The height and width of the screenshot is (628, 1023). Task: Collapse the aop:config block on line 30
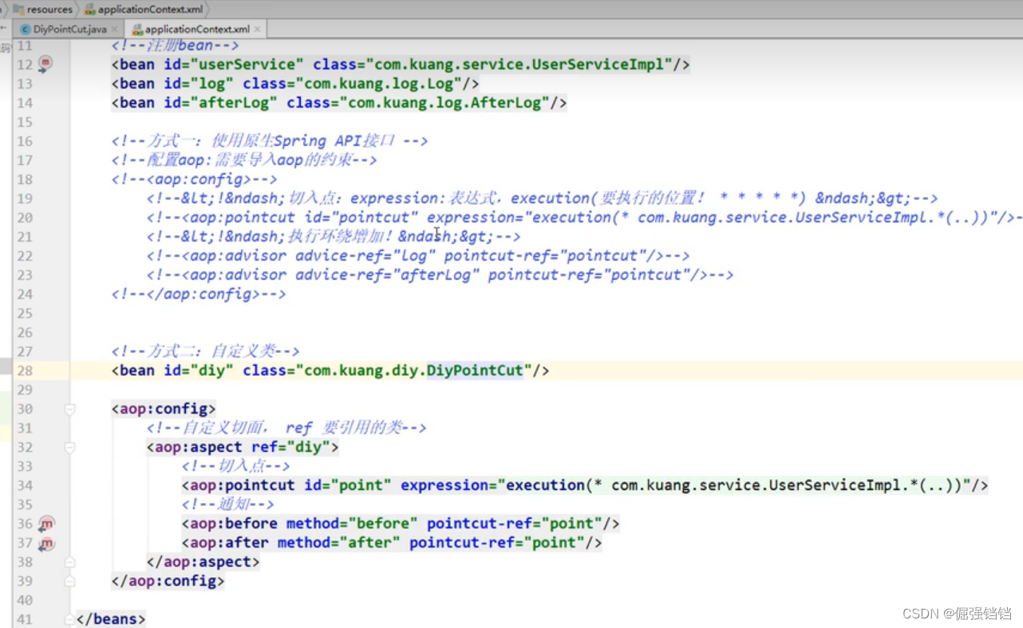click(x=69, y=409)
